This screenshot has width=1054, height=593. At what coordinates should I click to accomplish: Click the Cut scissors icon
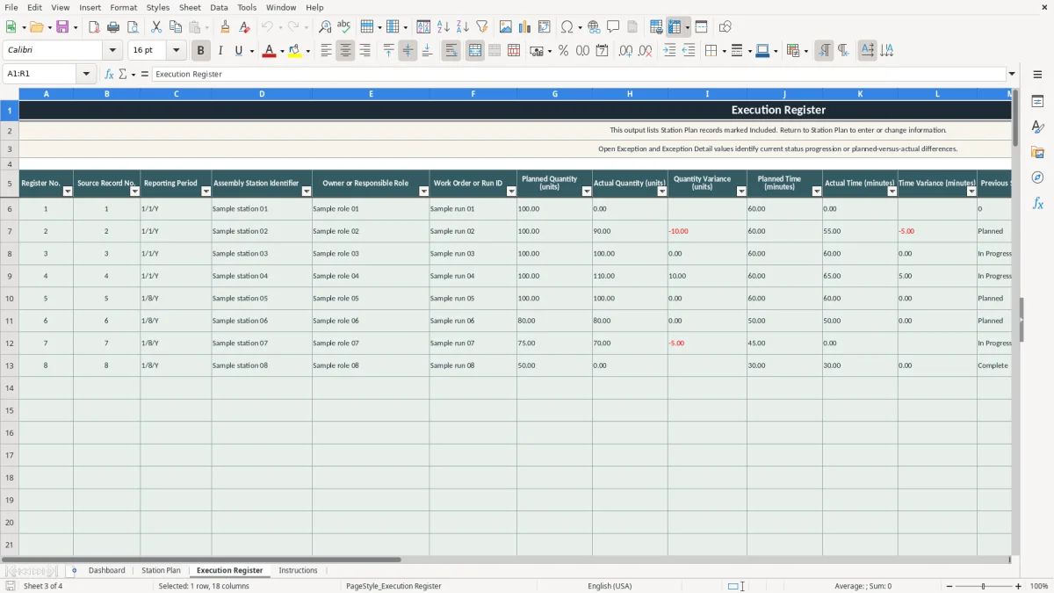pyautogui.click(x=156, y=27)
